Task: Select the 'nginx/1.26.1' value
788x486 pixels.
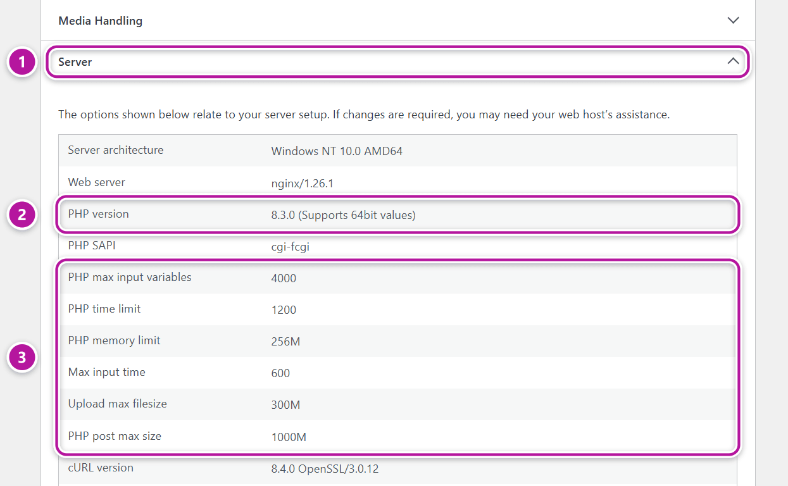Action: 302,184
